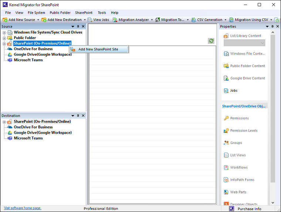The image size is (281, 212).
Task: Select Windows File System/Sync Cloud Drives source node
Action: point(48,32)
